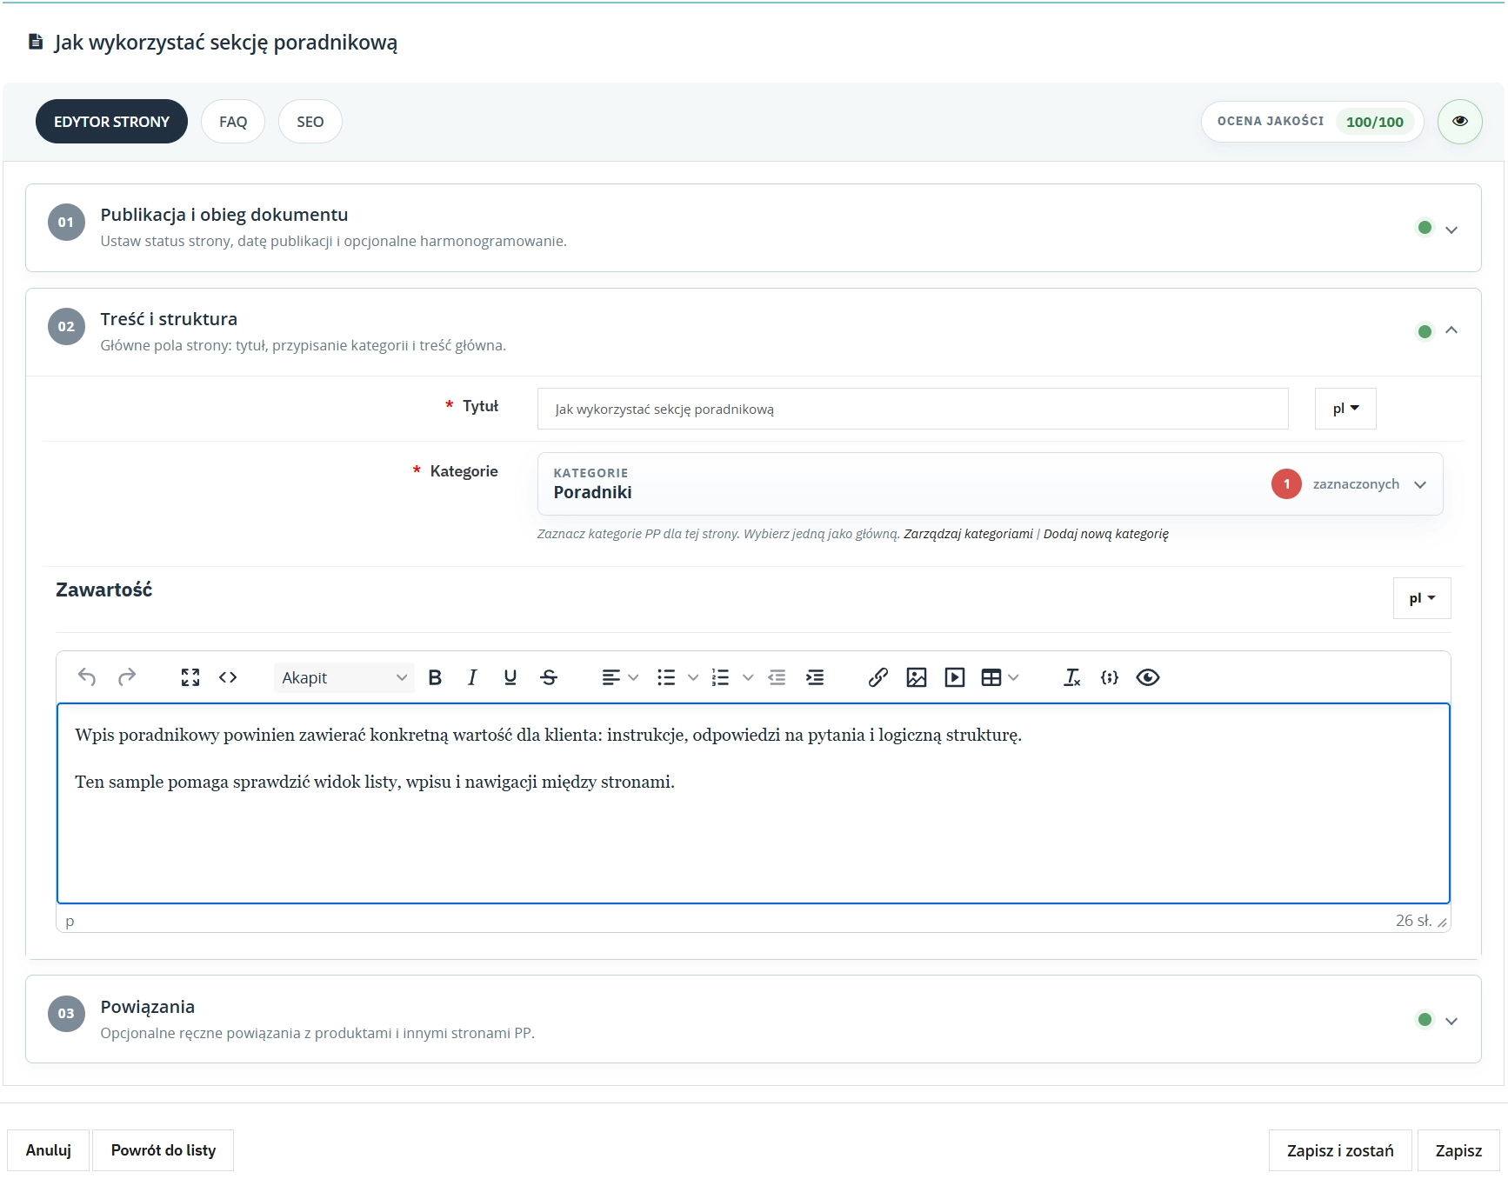Expand the Kategorie zaznaczonych dropdown
Viewport: 1508px width, 1179px height.
tap(1421, 484)
